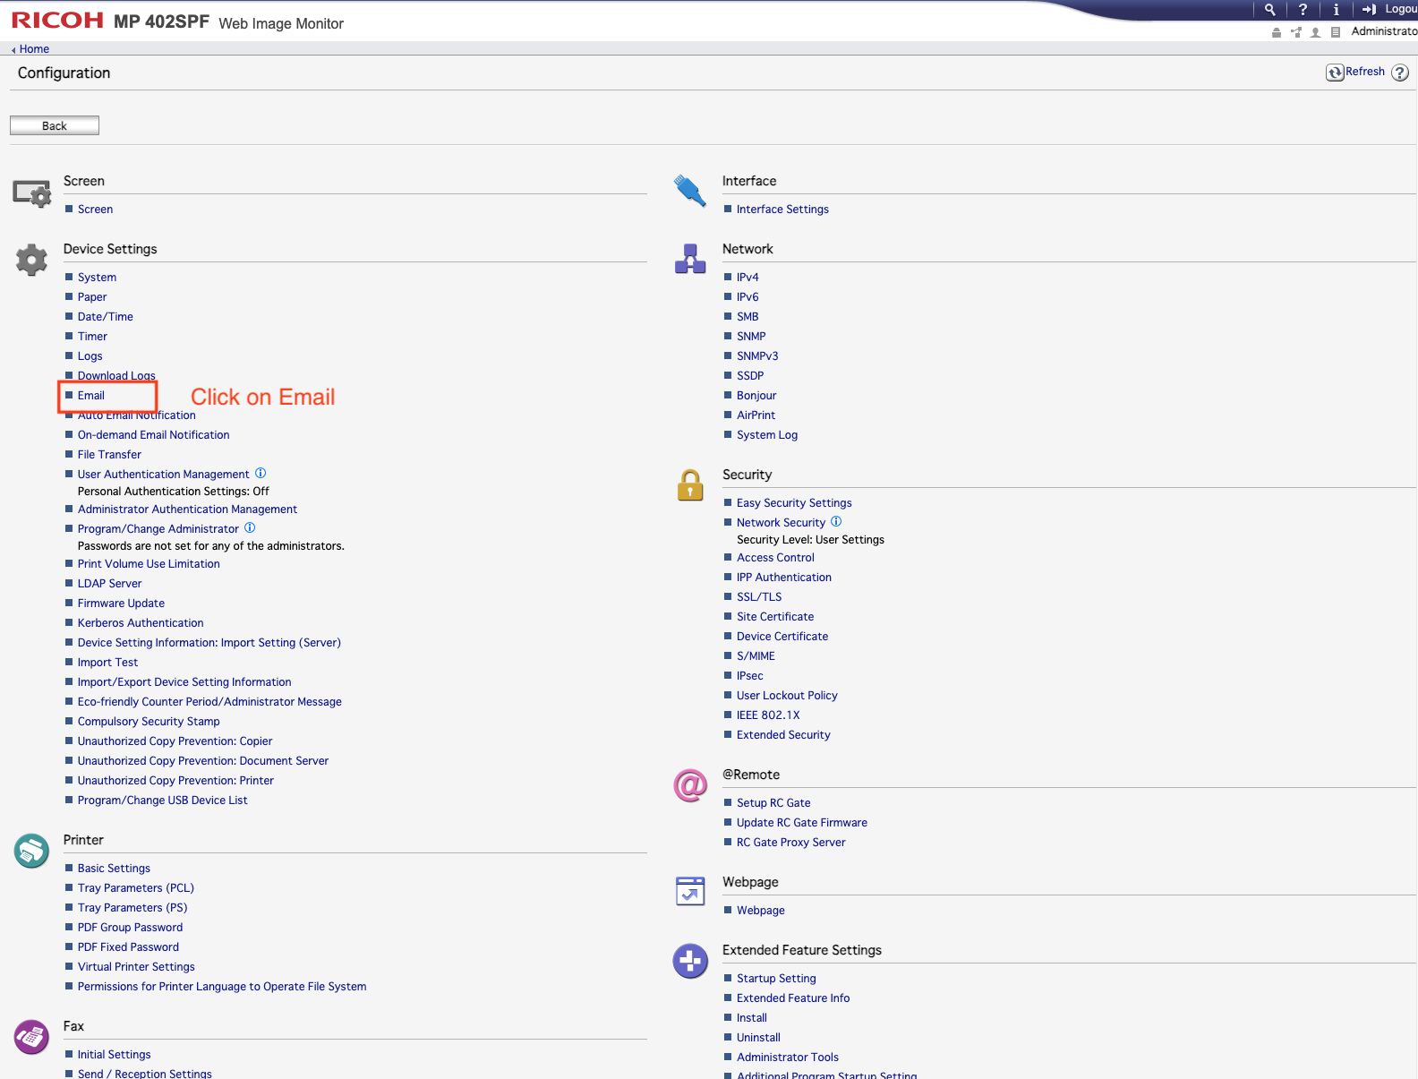
Task: Open Program/Change USB Device List link
Action: pyautogui.click(x=163, y=801)
